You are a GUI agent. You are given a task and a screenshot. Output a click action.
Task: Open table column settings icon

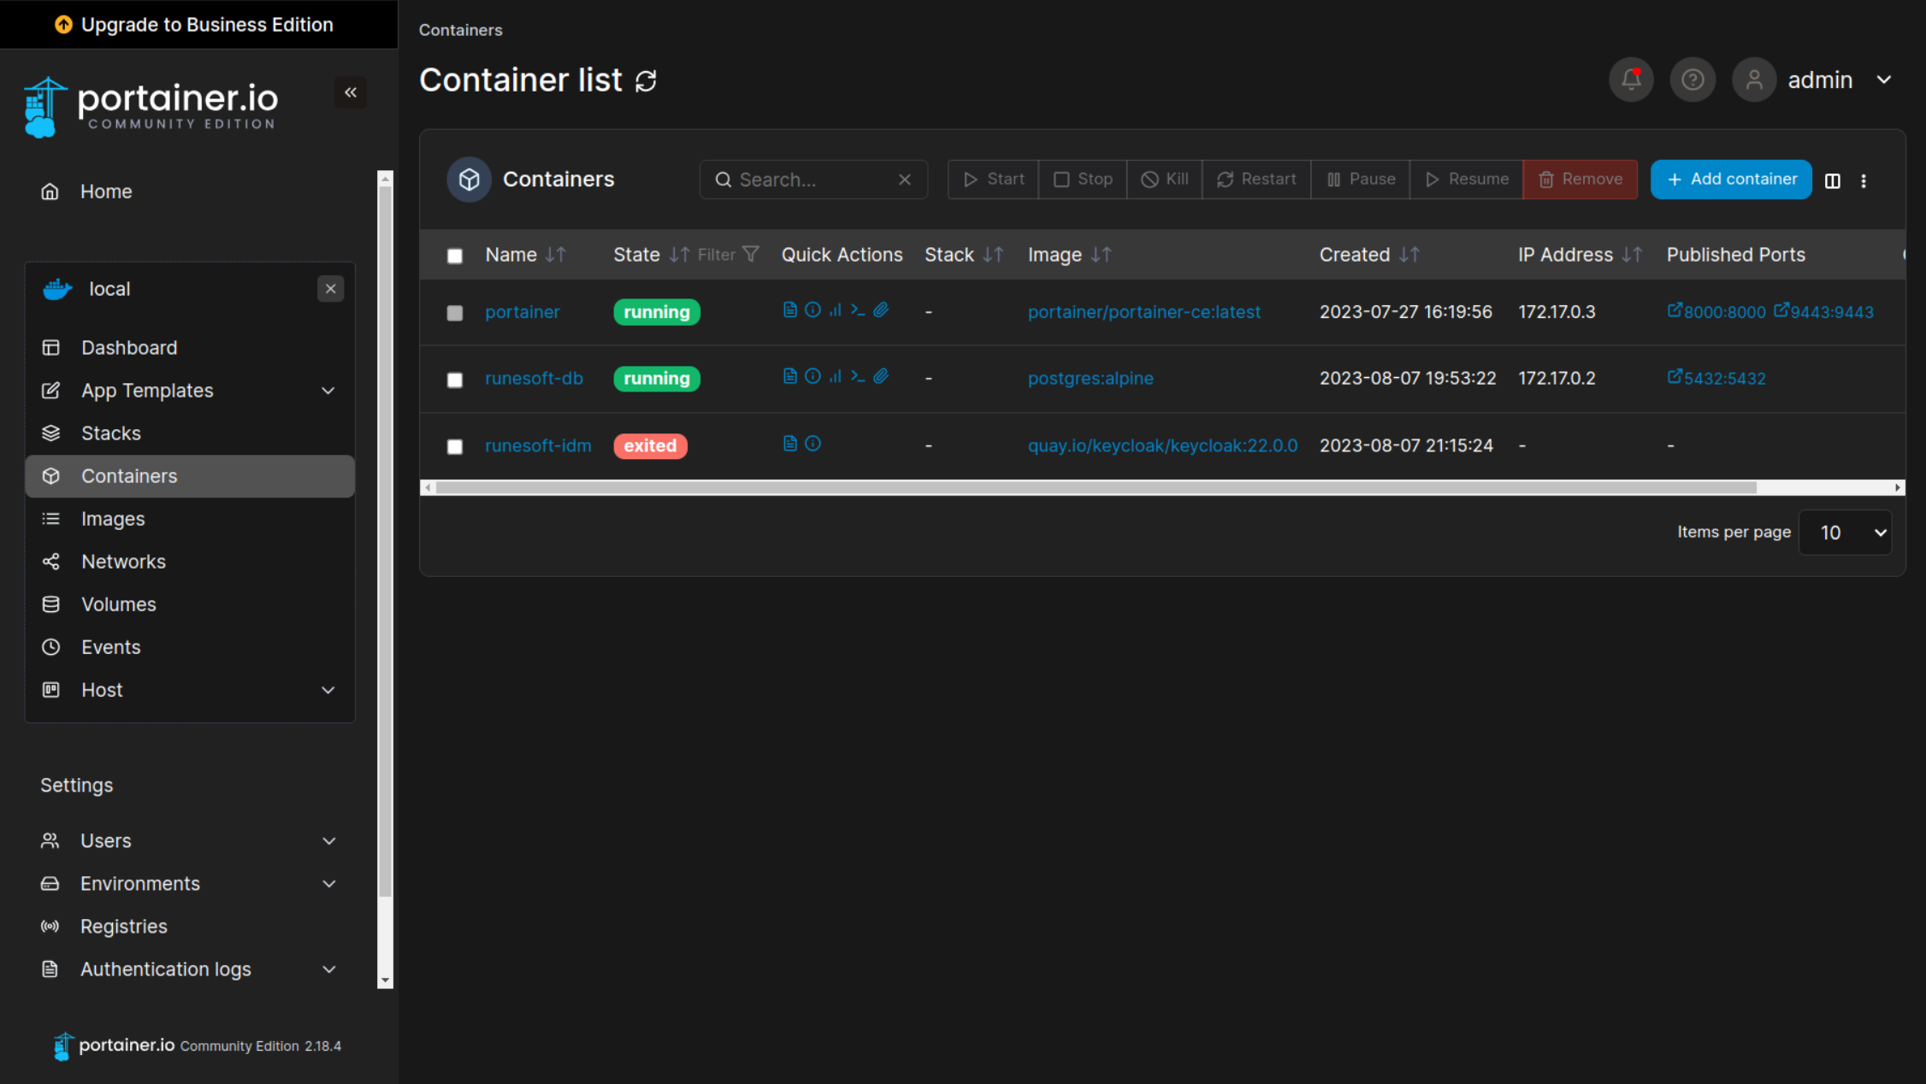pyautogui.click(x=1832, y=180)
